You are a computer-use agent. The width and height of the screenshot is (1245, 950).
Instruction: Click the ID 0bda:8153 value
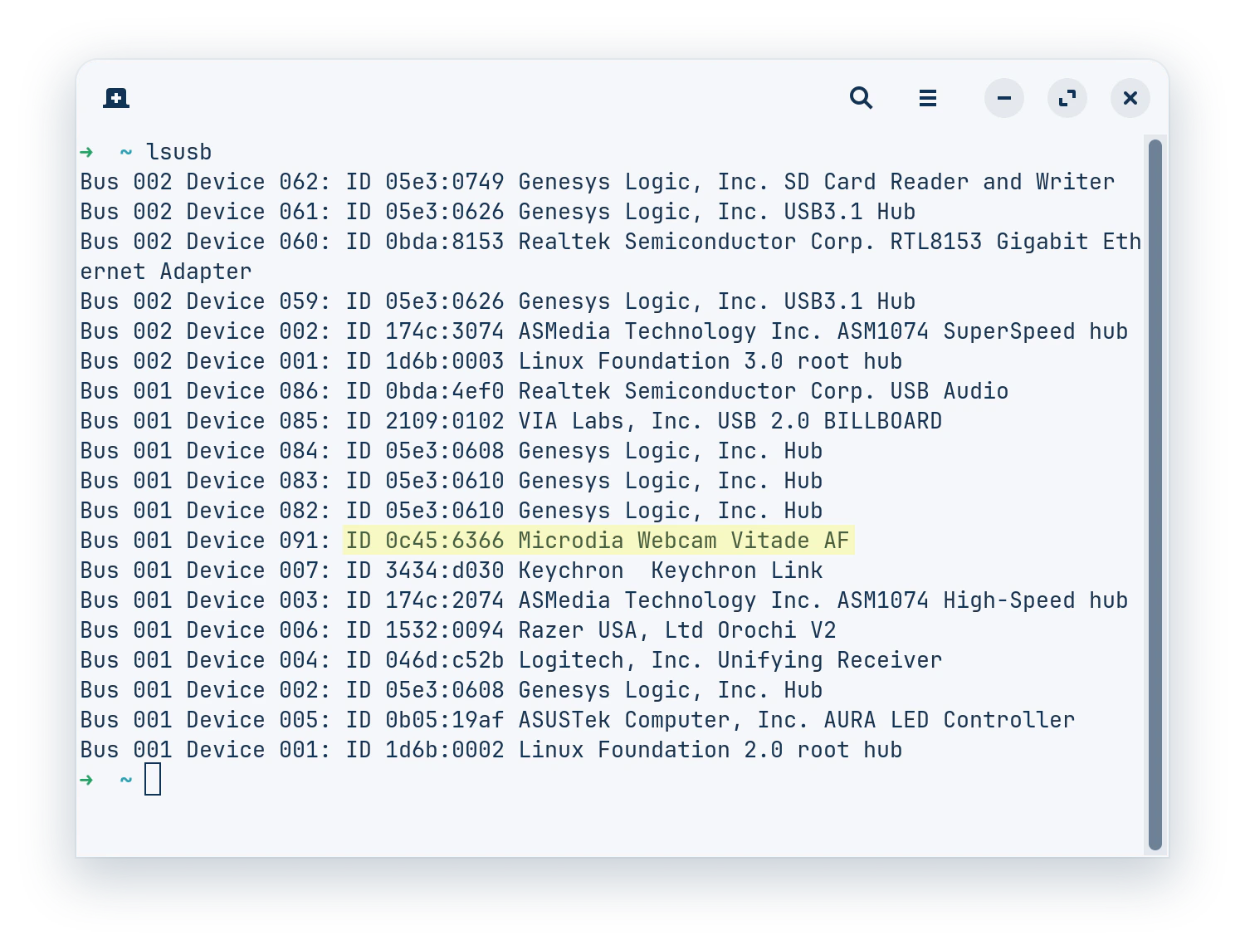425,242
